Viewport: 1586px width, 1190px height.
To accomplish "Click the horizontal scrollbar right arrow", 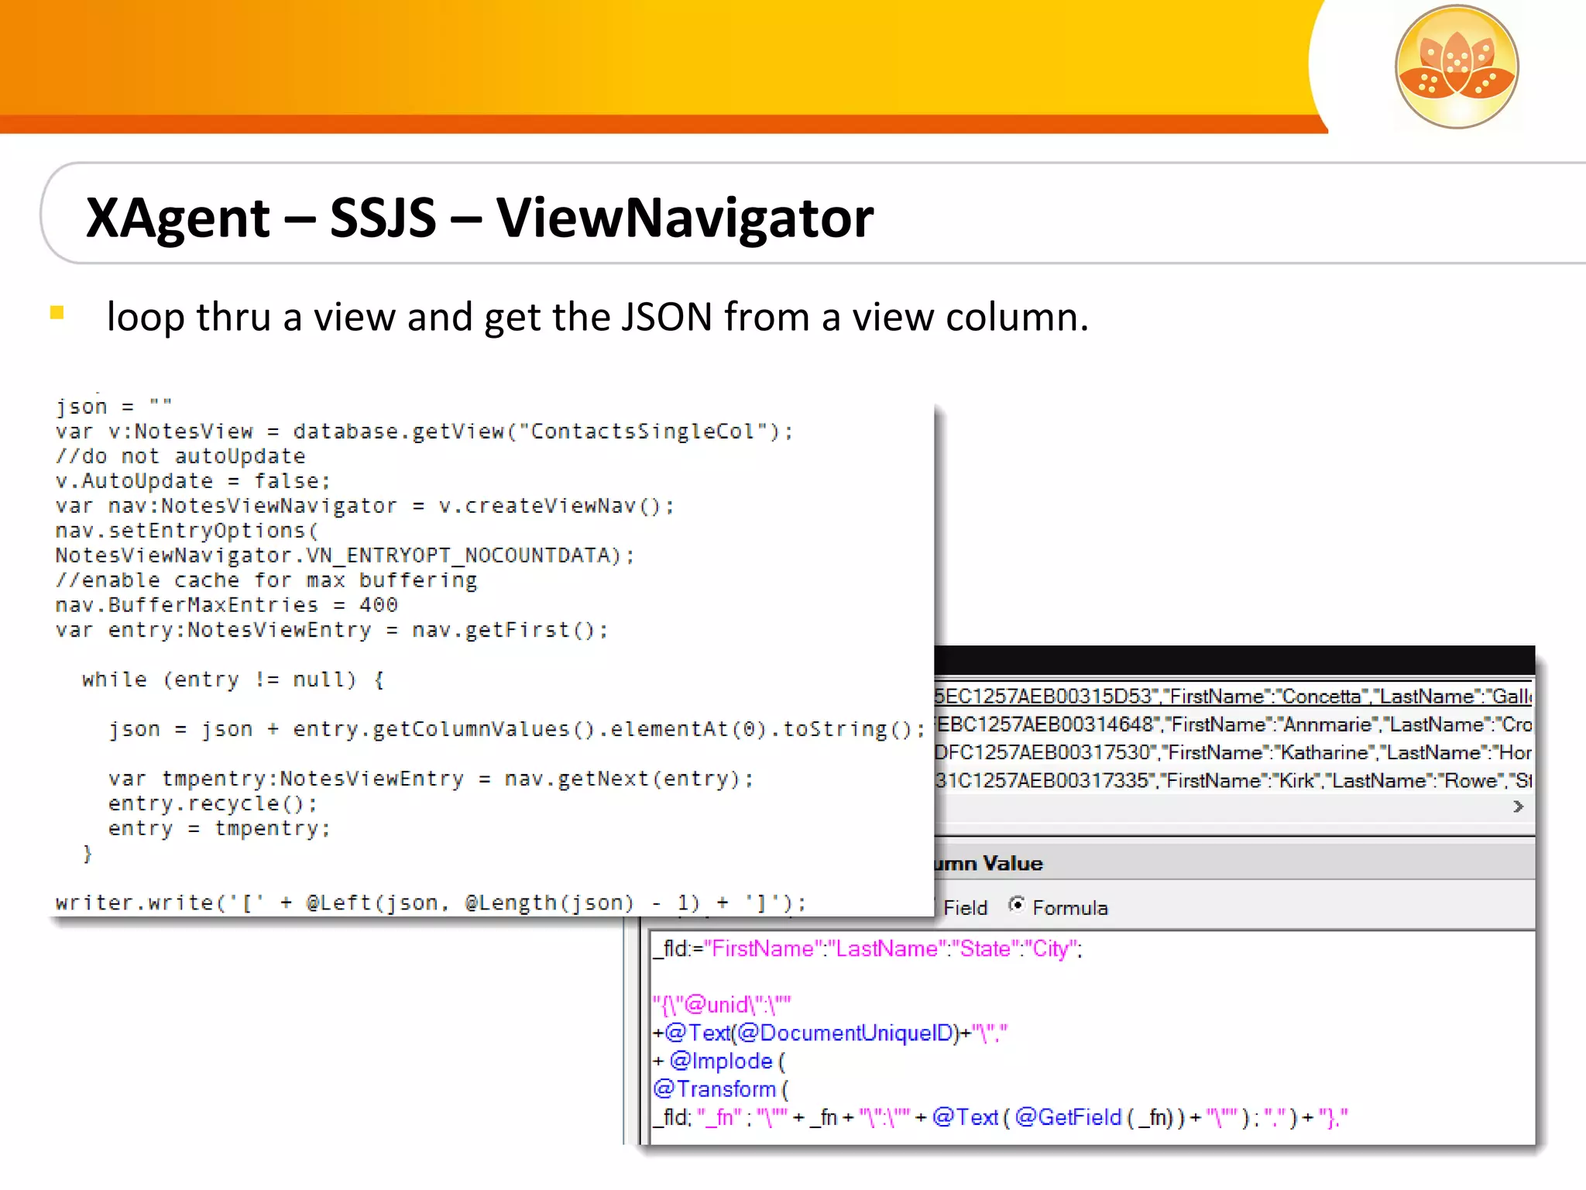I will (x=1518, y=807).
